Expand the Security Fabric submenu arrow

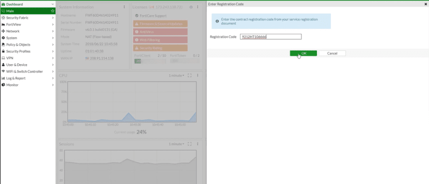tap(53, 18)
